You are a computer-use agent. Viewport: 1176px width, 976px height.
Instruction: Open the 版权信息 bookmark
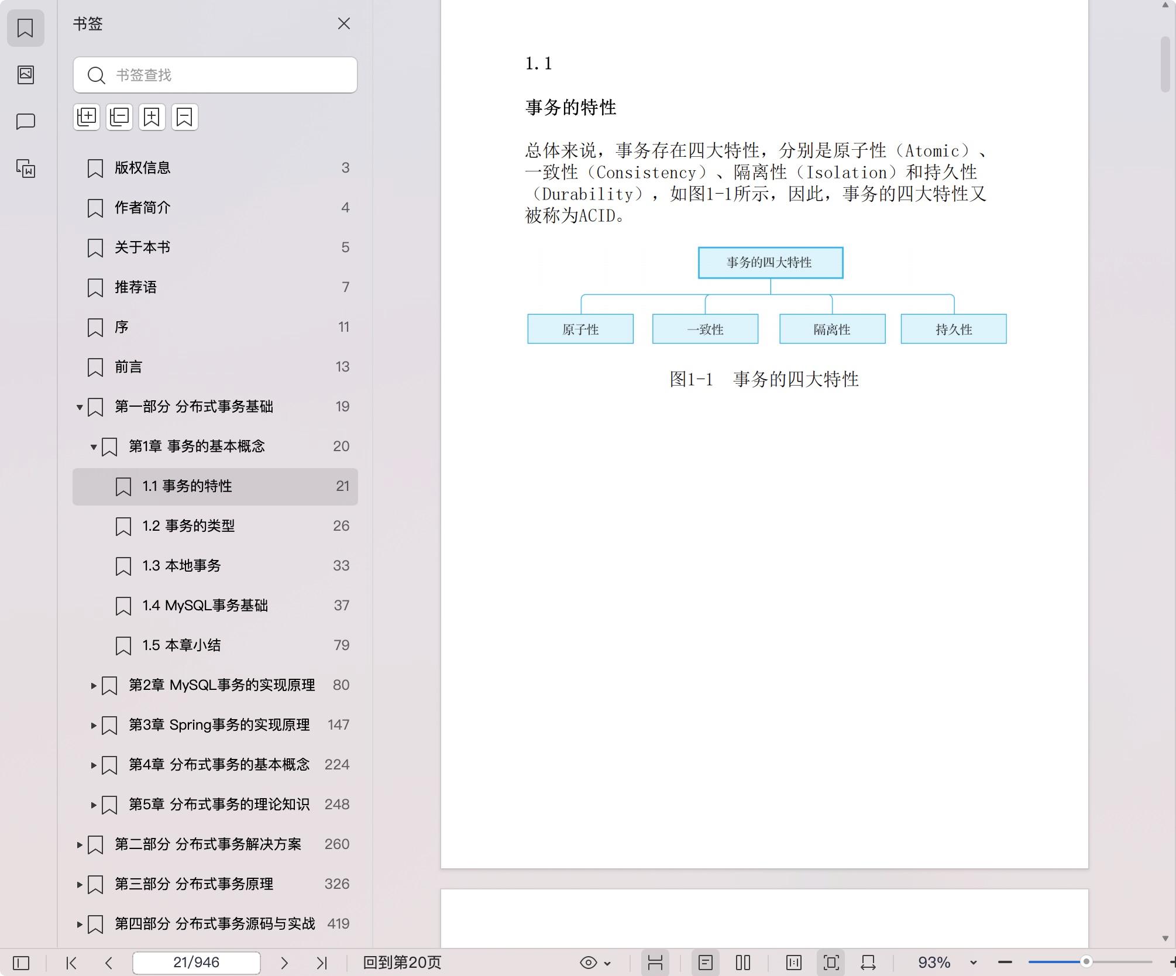point(215,168)
